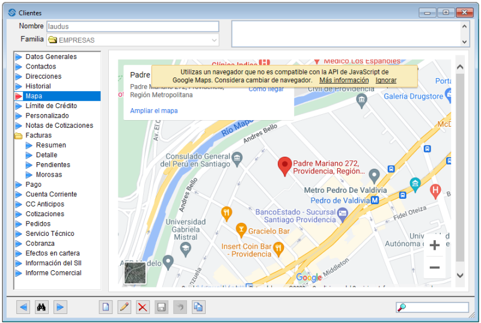Click Pedro de Valdivia metro icon
The height and width of the screenshot is (323, 481).
tap(375, 201)
